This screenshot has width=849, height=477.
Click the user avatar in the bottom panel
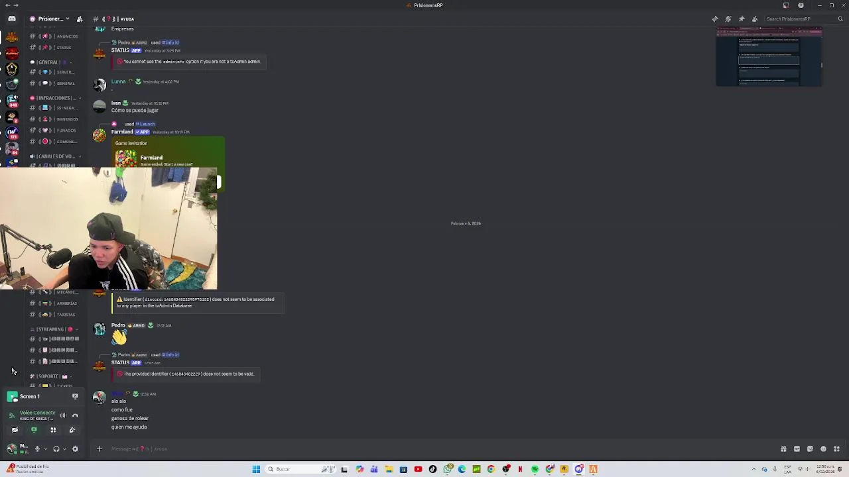pyautogui.click(x=12, y=449)
